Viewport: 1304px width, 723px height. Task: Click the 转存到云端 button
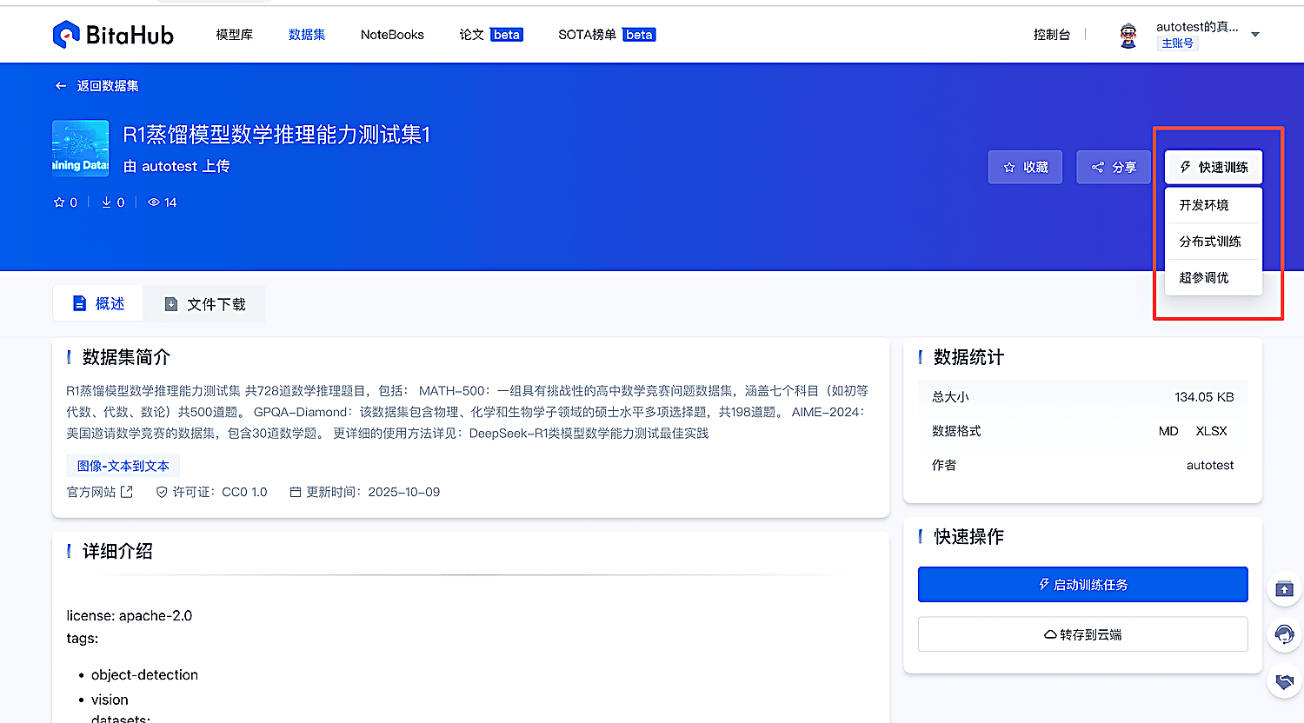coord(1083,635)
